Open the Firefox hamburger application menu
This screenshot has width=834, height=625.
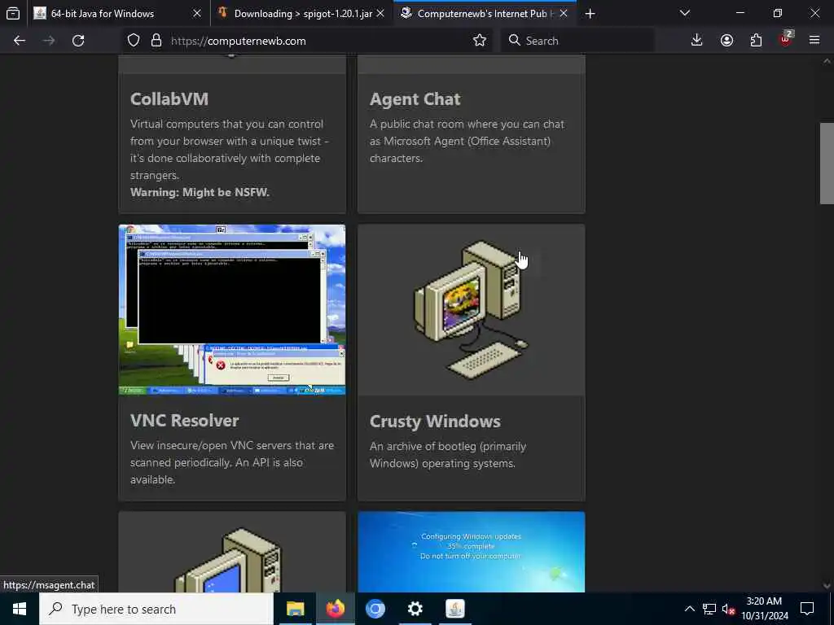[814, 41]
